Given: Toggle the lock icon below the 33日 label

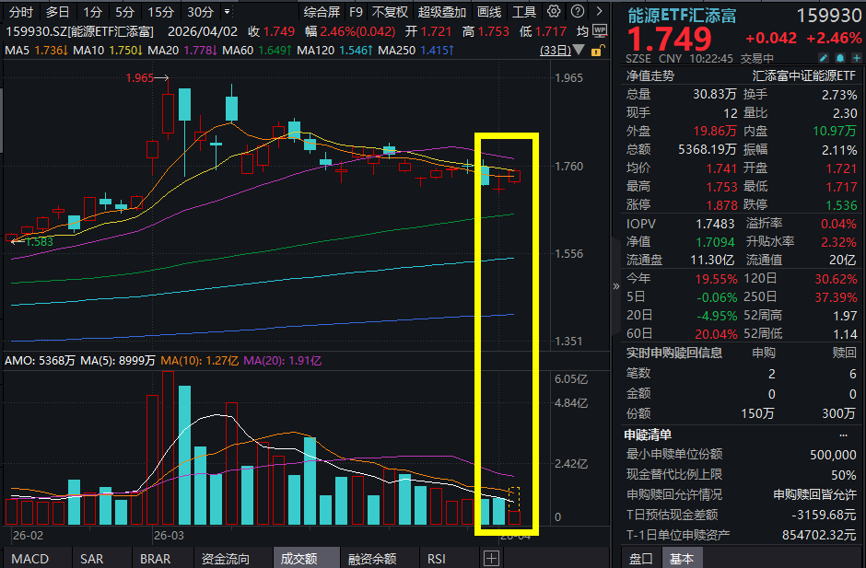Looking at the screenshot, I should [x=597, y=52].
